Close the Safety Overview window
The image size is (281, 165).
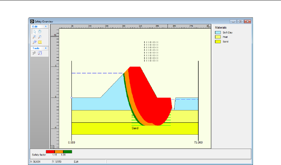pyautogui.click(x=247, y=21)
